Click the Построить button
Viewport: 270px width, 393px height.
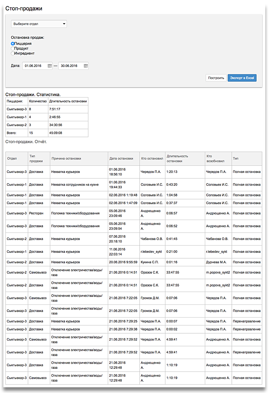216,78
